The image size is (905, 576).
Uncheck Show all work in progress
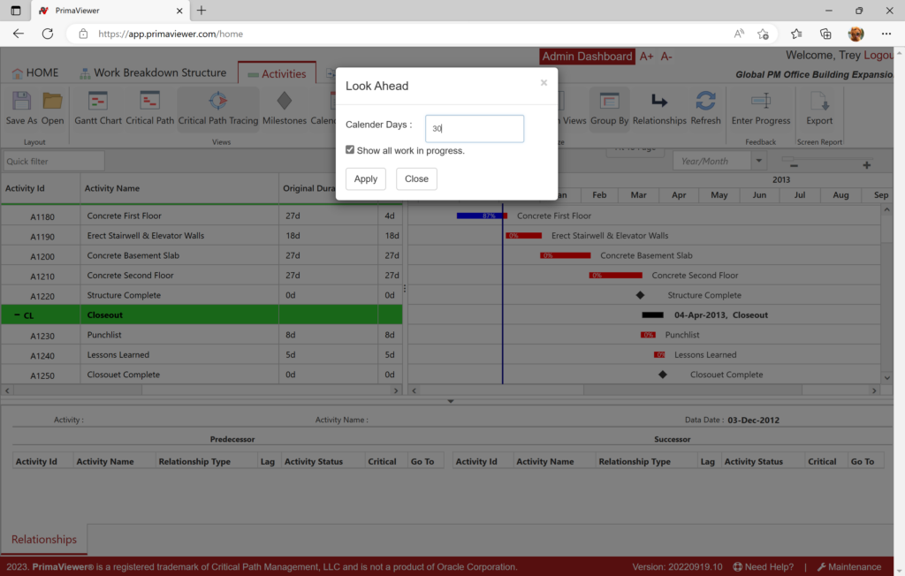click(x=350, y=150)
